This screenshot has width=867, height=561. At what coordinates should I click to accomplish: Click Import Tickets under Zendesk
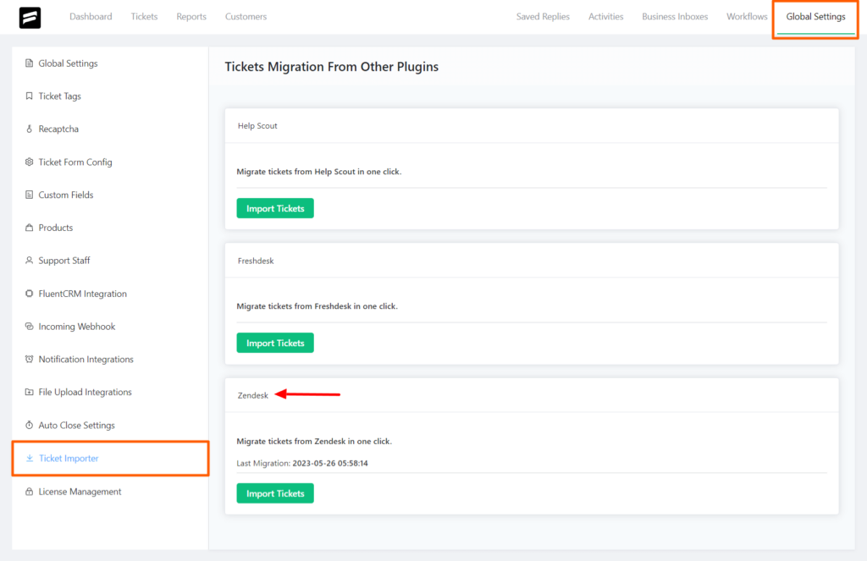click(274, 492)
